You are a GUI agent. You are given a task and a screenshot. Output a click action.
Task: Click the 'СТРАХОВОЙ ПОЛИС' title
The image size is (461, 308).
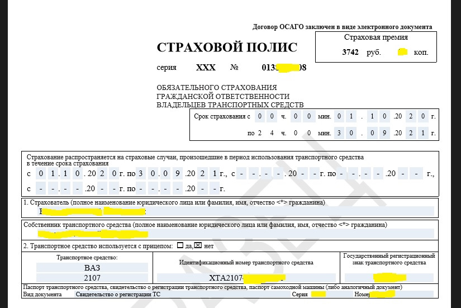227,48
